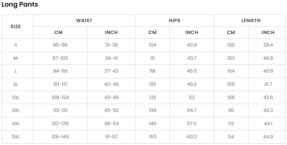Screen dimensions: 287x145
Task: Click the S size row label
Action: 16,45
